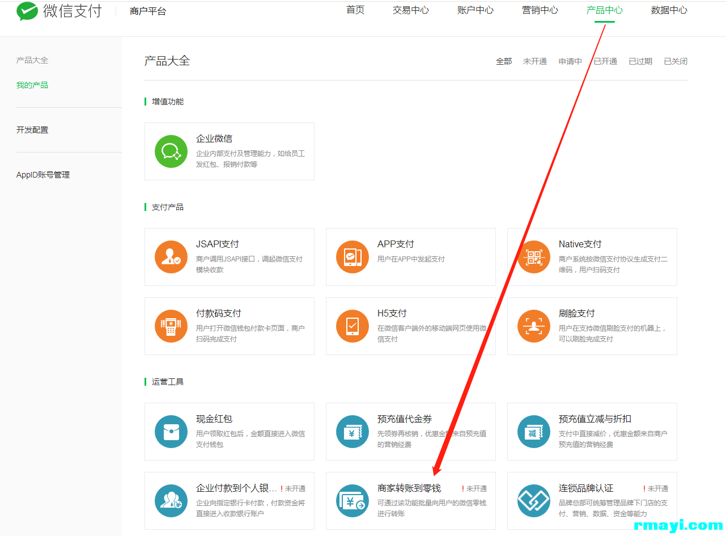Screen dimensions: 726x536
Task: Select 产品大全 in the left sidebar
Action: click(x=32, y=60)
